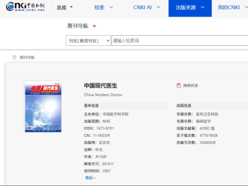Screen dimensions: 248x186
Task: Open the 我的CNKI menu
Action: point(232,7)
